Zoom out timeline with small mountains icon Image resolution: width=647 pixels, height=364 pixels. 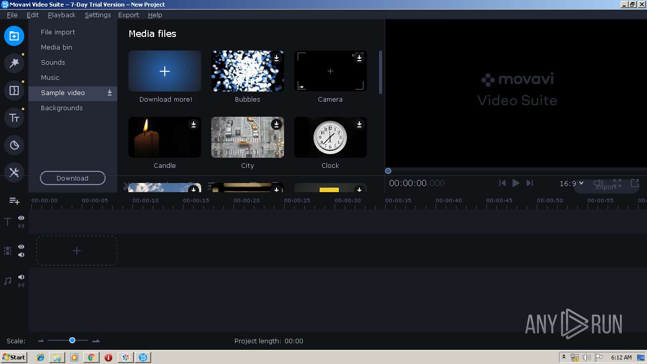41,341
